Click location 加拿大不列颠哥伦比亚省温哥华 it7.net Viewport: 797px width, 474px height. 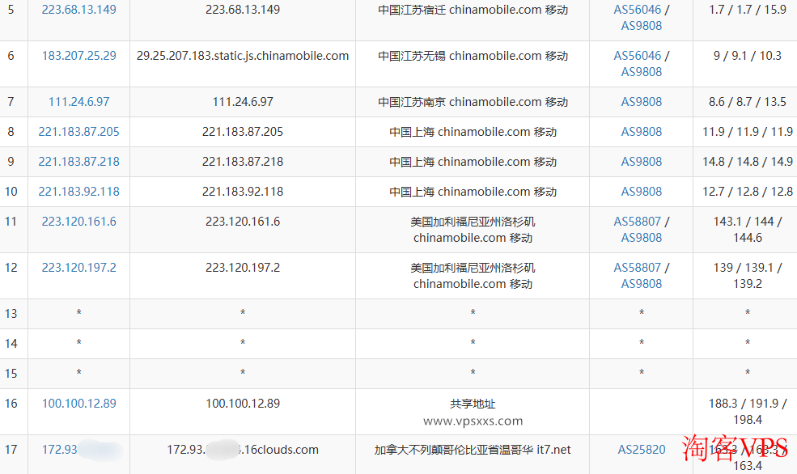pyautogui.click(x=473, y=450)
